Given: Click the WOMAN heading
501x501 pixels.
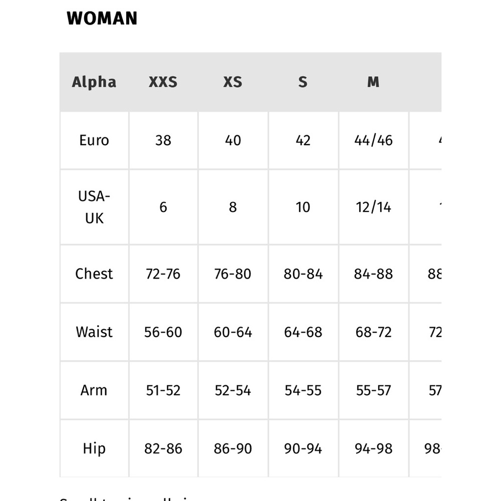Looking at the screenshot, I should coord(102,18).
